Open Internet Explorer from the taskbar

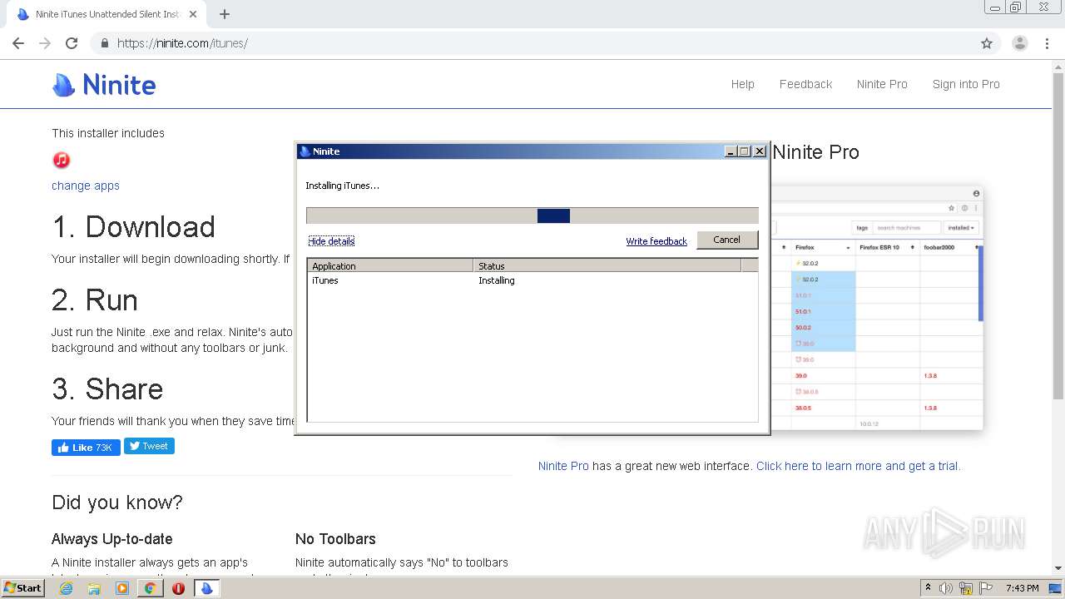66,588
